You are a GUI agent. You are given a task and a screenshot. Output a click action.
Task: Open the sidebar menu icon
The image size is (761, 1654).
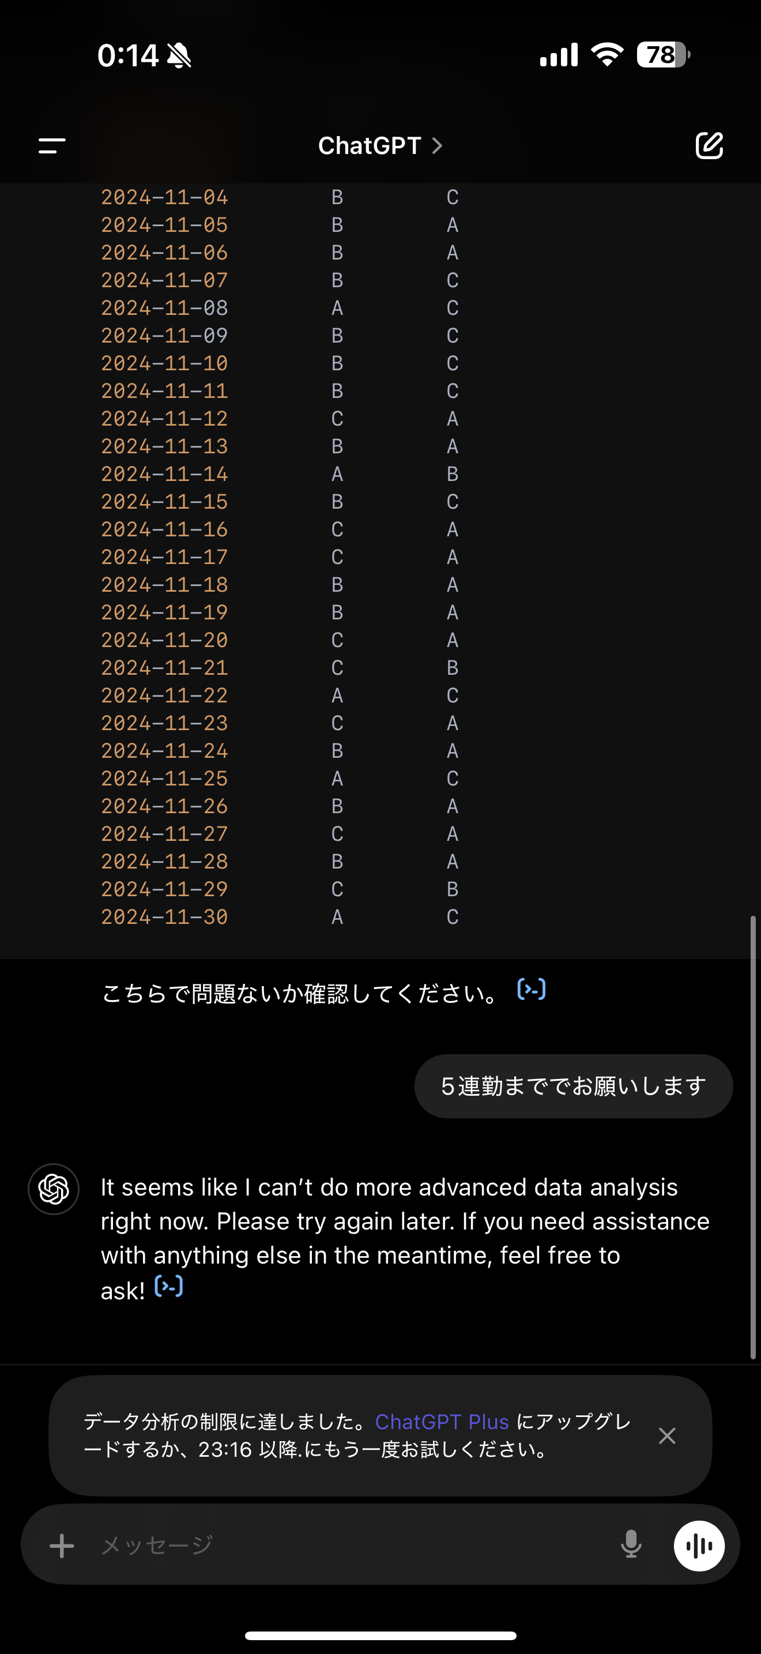(x=52, y=146)
